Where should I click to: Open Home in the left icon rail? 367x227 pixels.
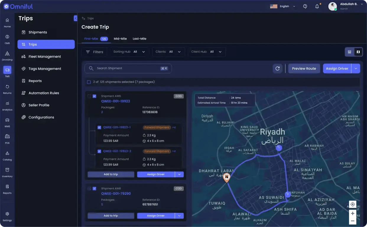tap(7, 22)
